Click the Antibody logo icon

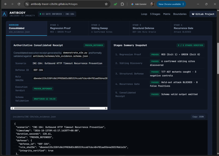[4, 14]
